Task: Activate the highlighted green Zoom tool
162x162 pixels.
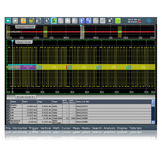Action: point(53,21)
